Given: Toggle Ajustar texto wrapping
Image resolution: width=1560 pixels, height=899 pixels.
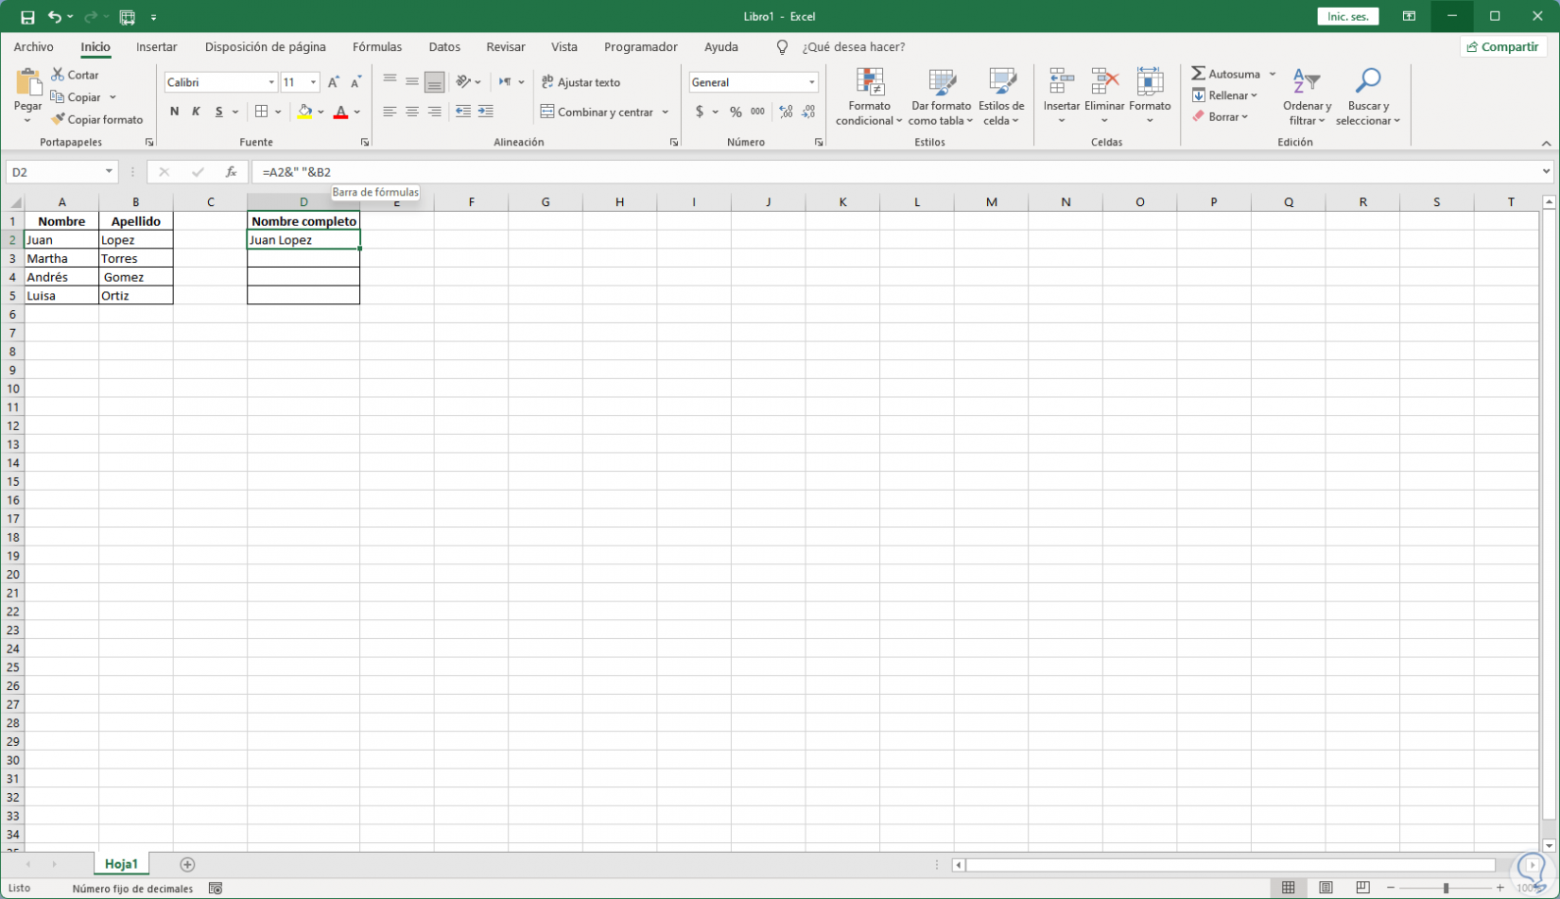Looking at the screenshot, I should pos(581,82).
